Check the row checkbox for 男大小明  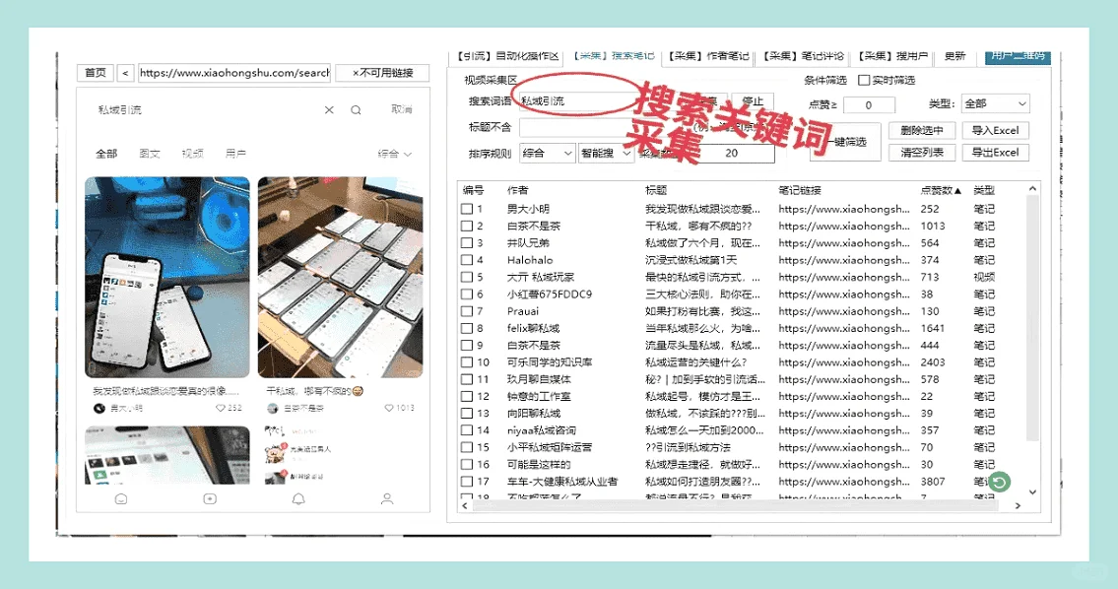469,208
